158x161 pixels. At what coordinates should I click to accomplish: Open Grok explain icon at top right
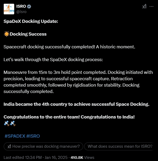click(x=144, y=6)
